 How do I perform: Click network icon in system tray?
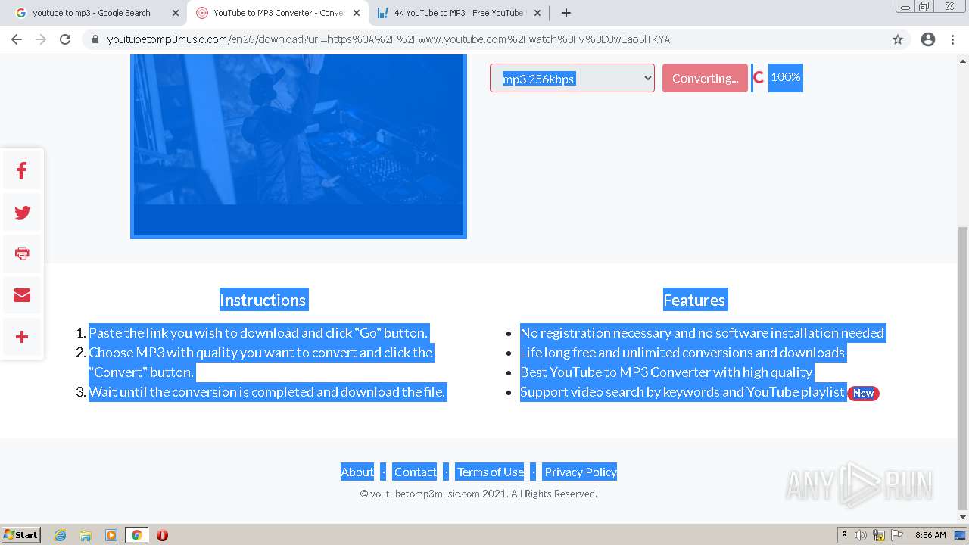click(x=879, y=535)
